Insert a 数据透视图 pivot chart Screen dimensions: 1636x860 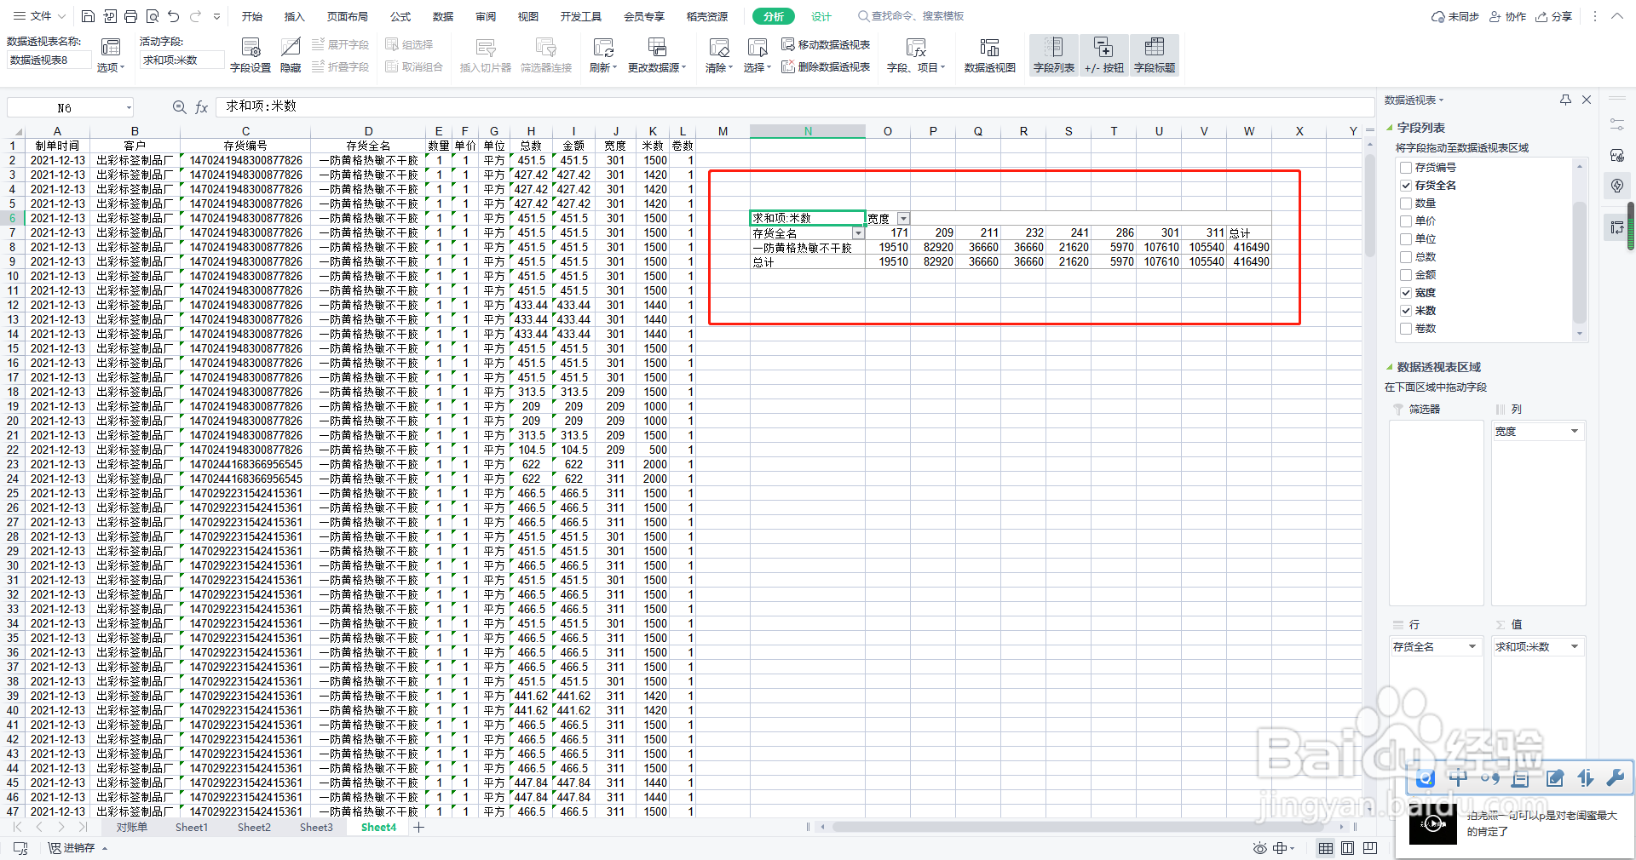[x=989, y=55]
